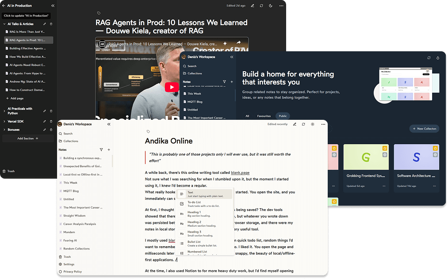
Task: Click the New Collection button
Action: [424, 129]
